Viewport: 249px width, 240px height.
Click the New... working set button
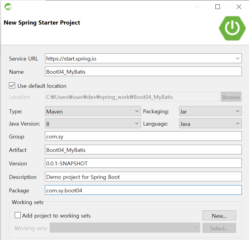tap(219, 215)
